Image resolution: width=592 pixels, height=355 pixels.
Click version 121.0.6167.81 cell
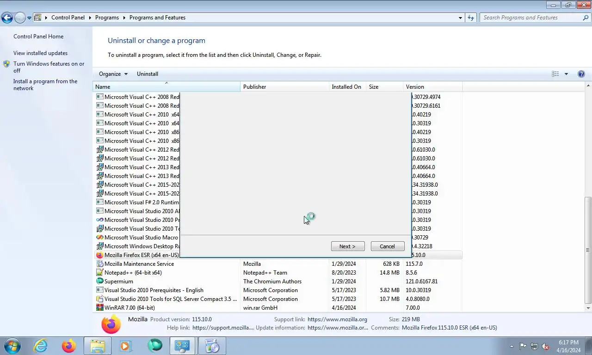tap(422, 282)
